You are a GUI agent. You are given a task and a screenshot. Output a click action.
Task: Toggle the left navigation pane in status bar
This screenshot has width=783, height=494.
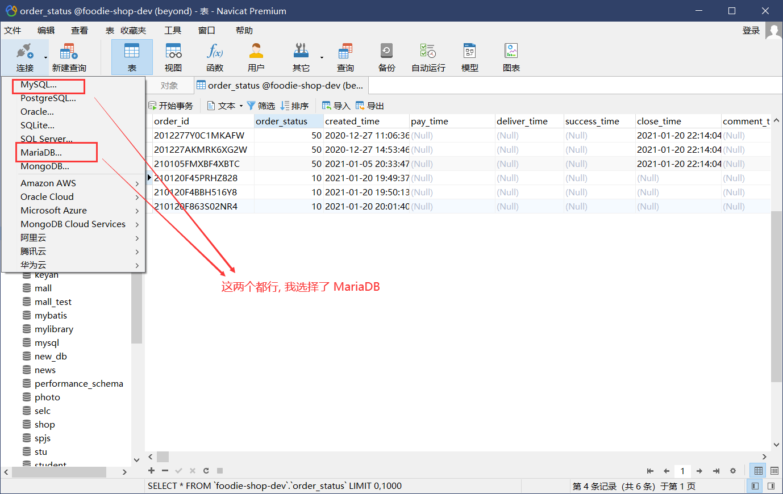(755, 486)
